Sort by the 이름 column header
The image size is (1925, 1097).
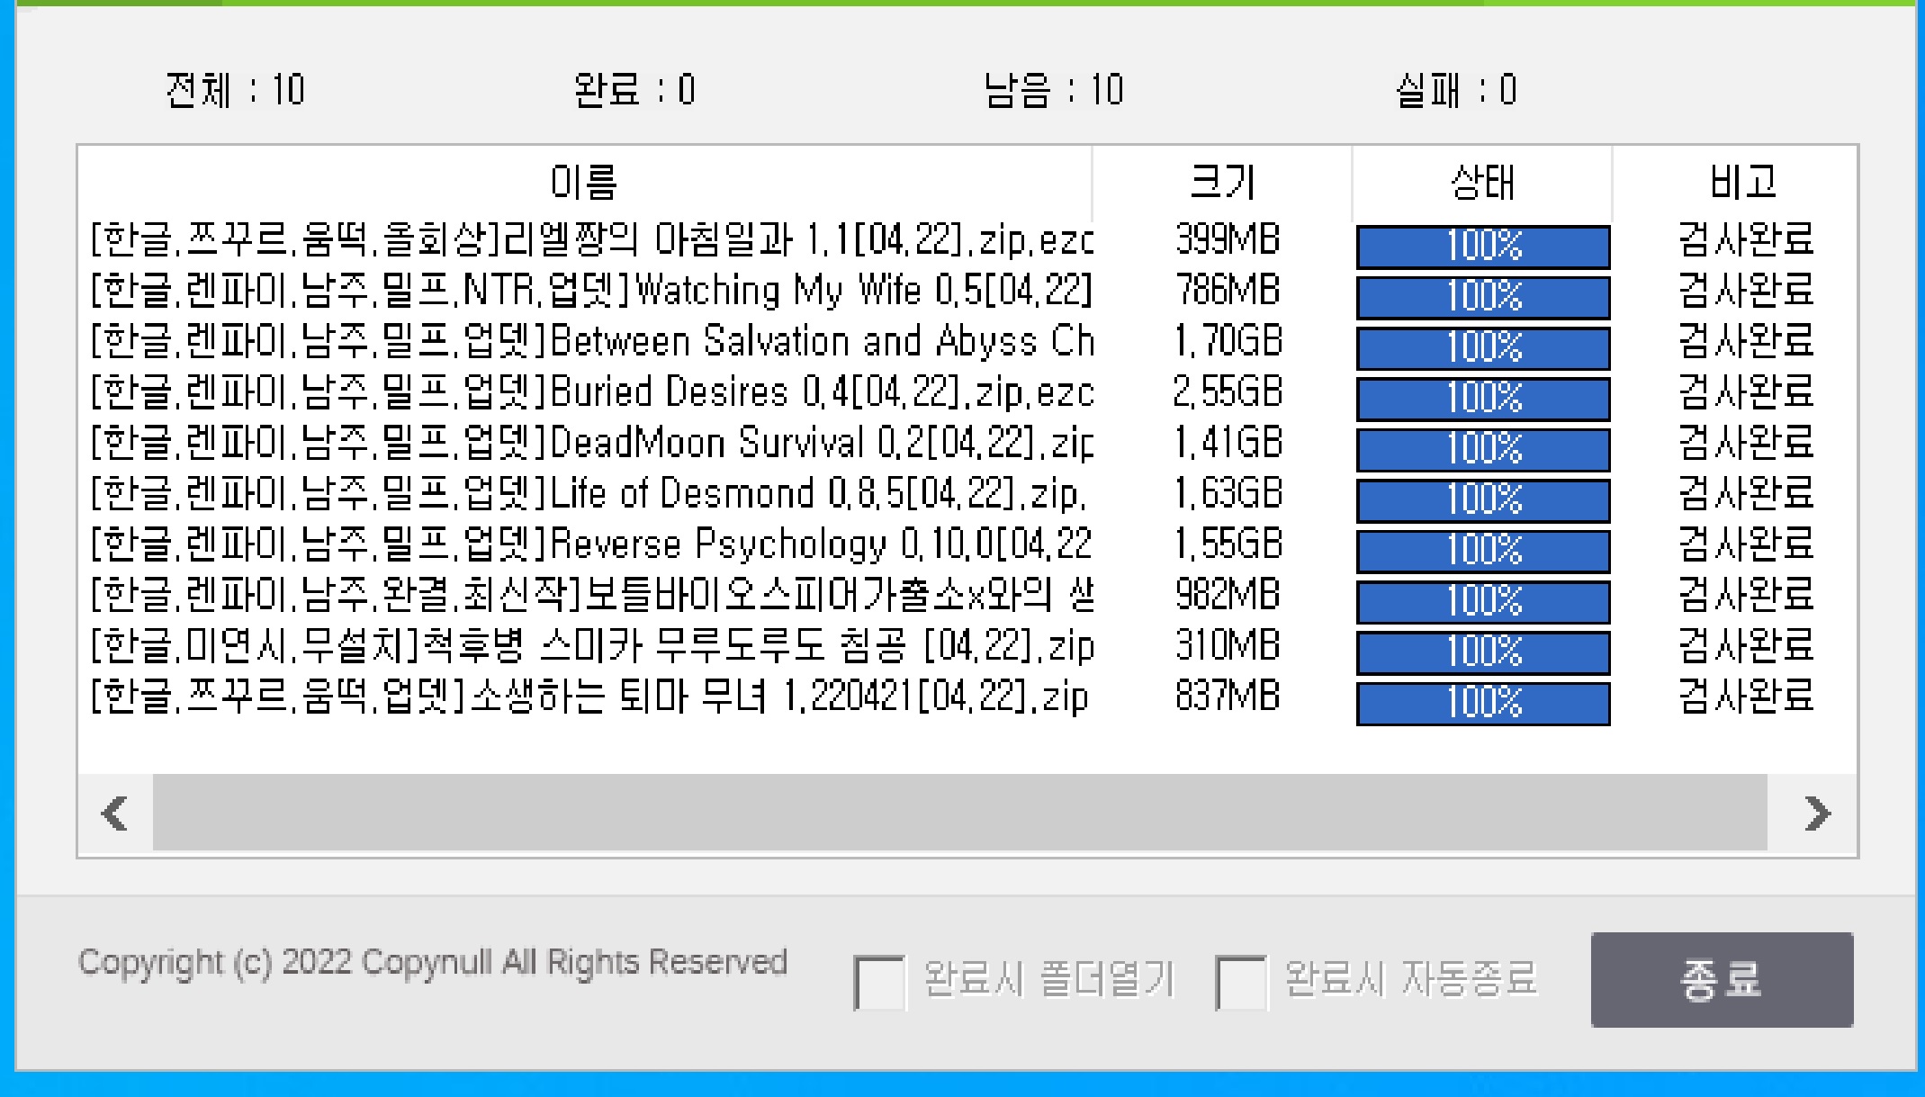[584, 183]
